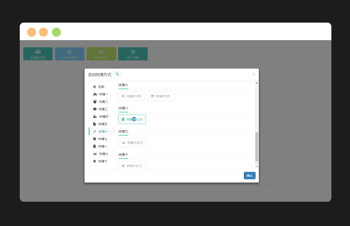
Task: Click the 快捷九 section heading in content area
Action: [x=123, y=132]
